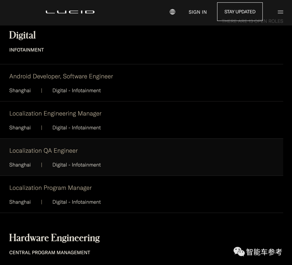This screenshot has height=265, width=292.
Task: Open the hamburger menu icon
Action: (280, 12)
